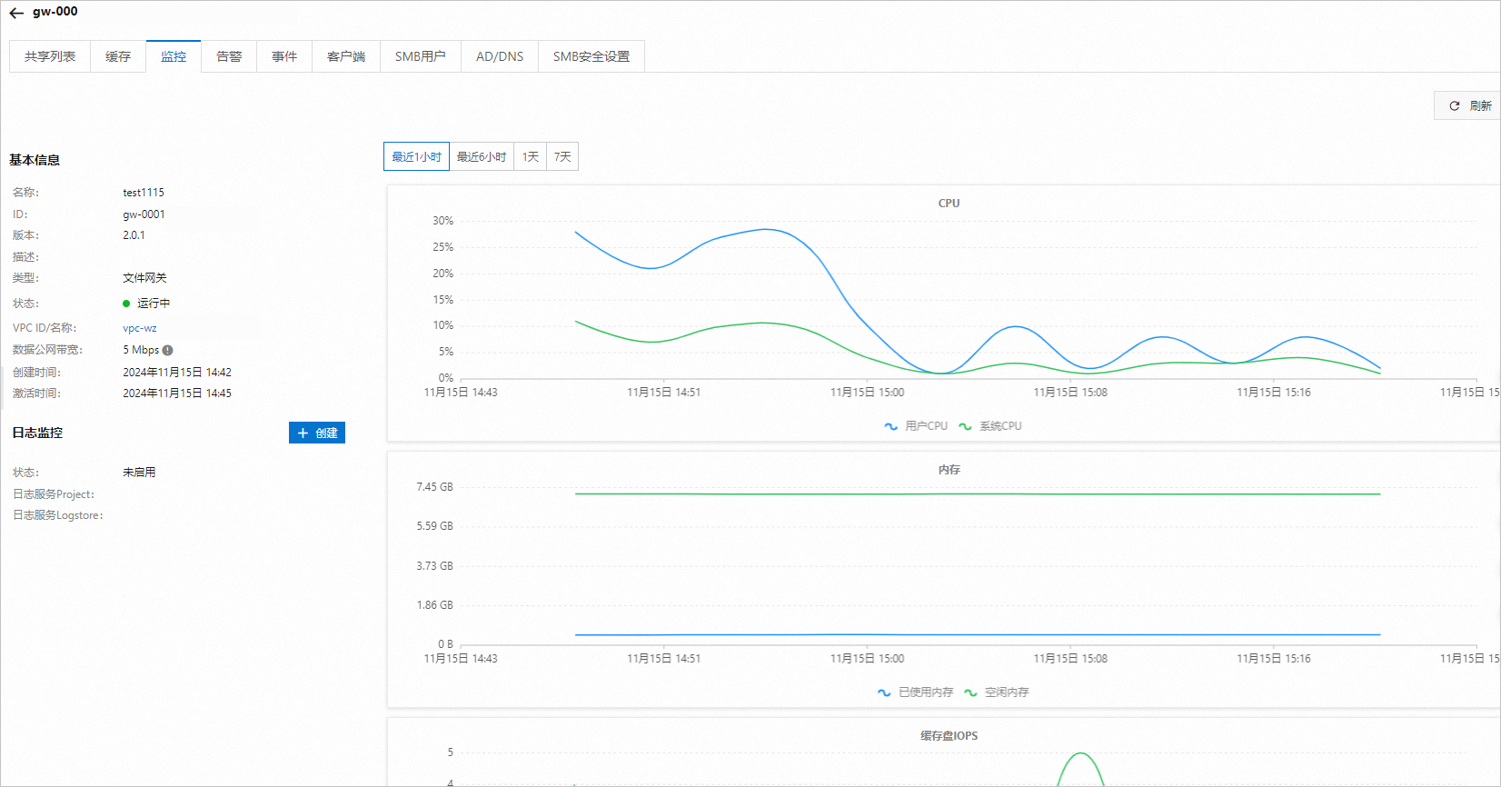The height and width of the screenshot is (787, 1501).
Task: Click the version value 2.0.1
Action: tap(134, 235)
